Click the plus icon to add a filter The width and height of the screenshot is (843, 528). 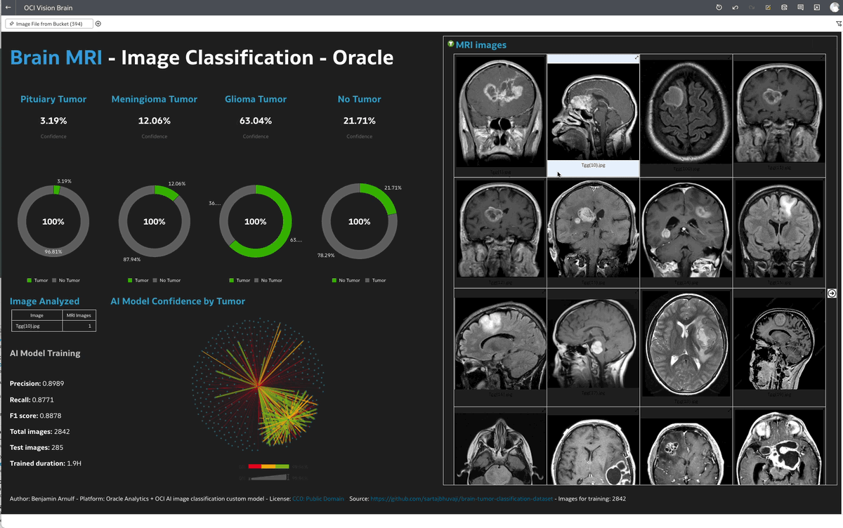pyautogui.click(x=98, y=23)
